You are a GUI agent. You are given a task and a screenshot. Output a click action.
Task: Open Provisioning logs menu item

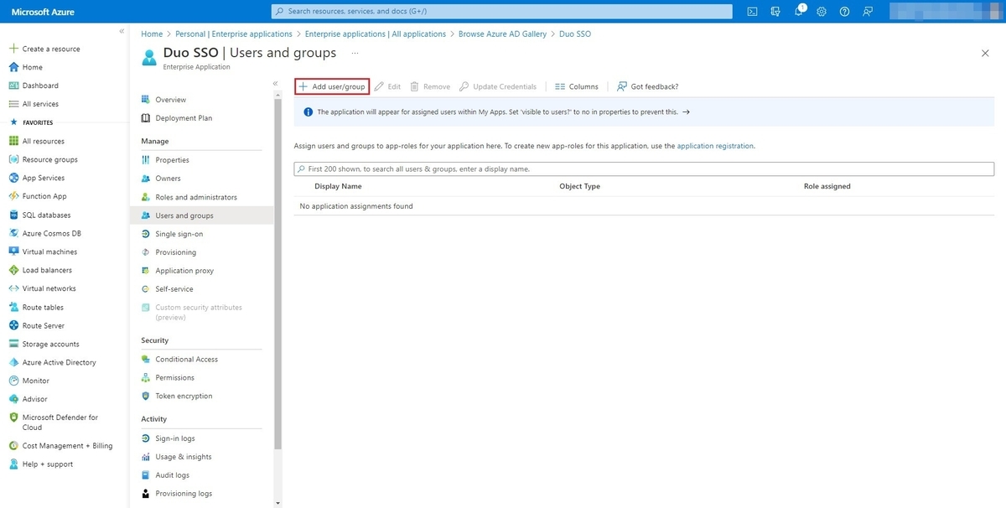pos(184,494)
